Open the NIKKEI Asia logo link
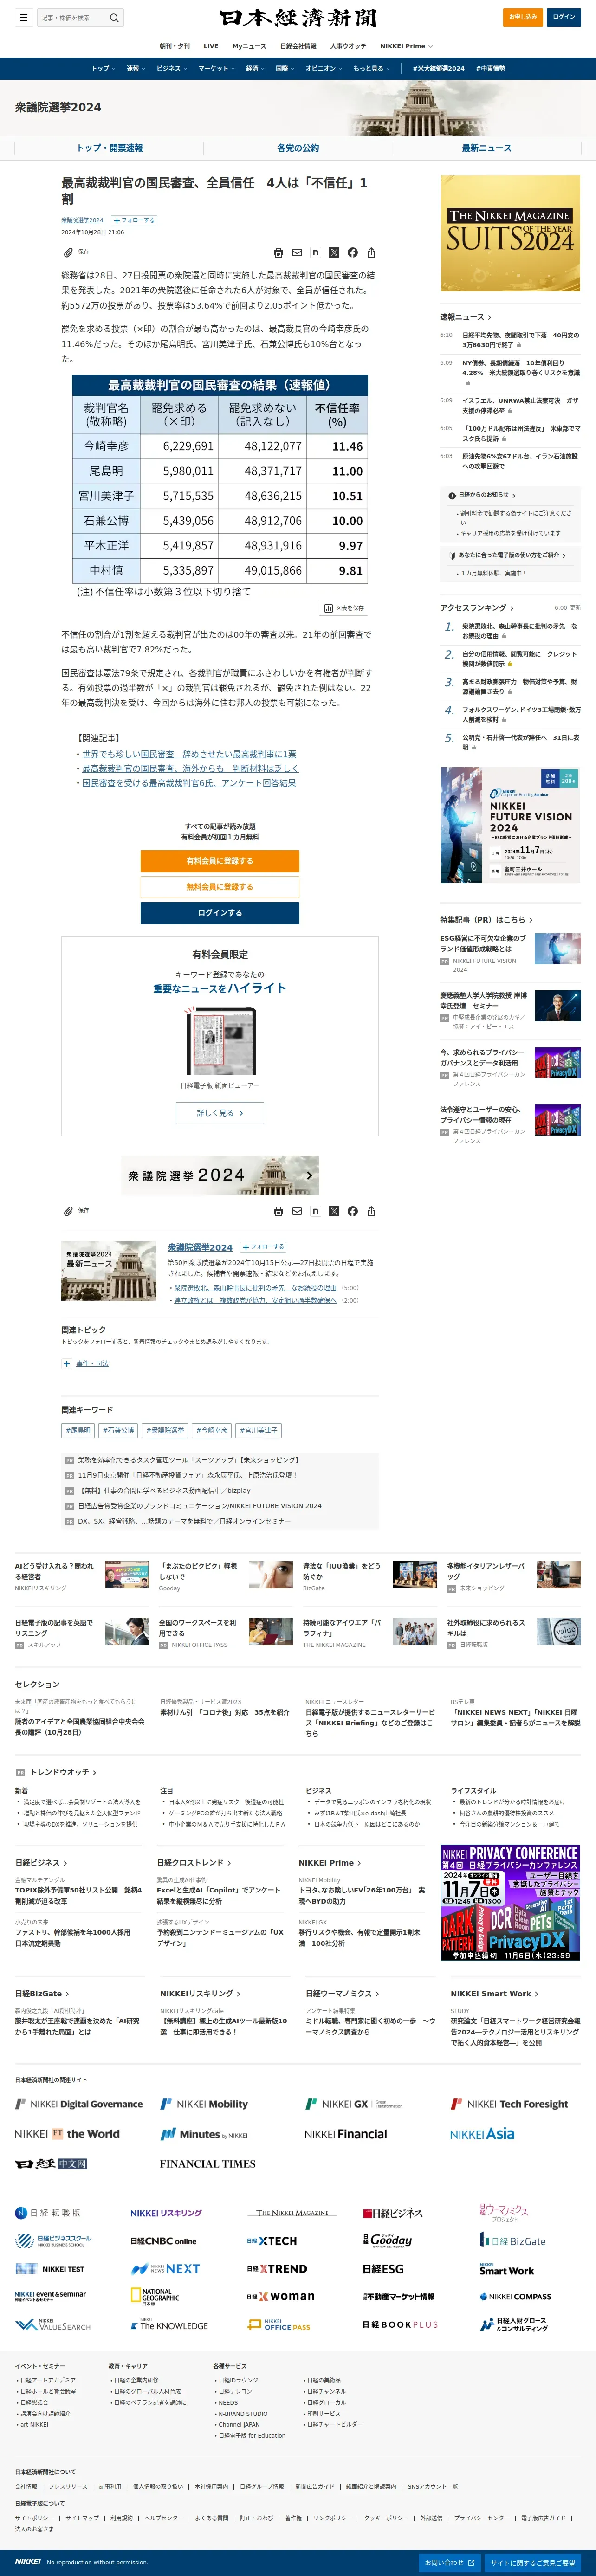The height and width of the screenshot is (2576, 596). (482, 2134)
